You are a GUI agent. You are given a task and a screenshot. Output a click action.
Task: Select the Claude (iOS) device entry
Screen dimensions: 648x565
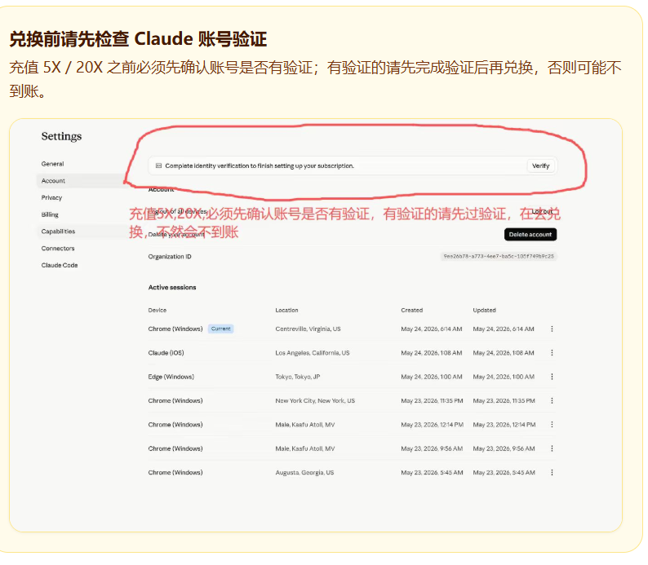pyautogui.click(x=166, y=353)
